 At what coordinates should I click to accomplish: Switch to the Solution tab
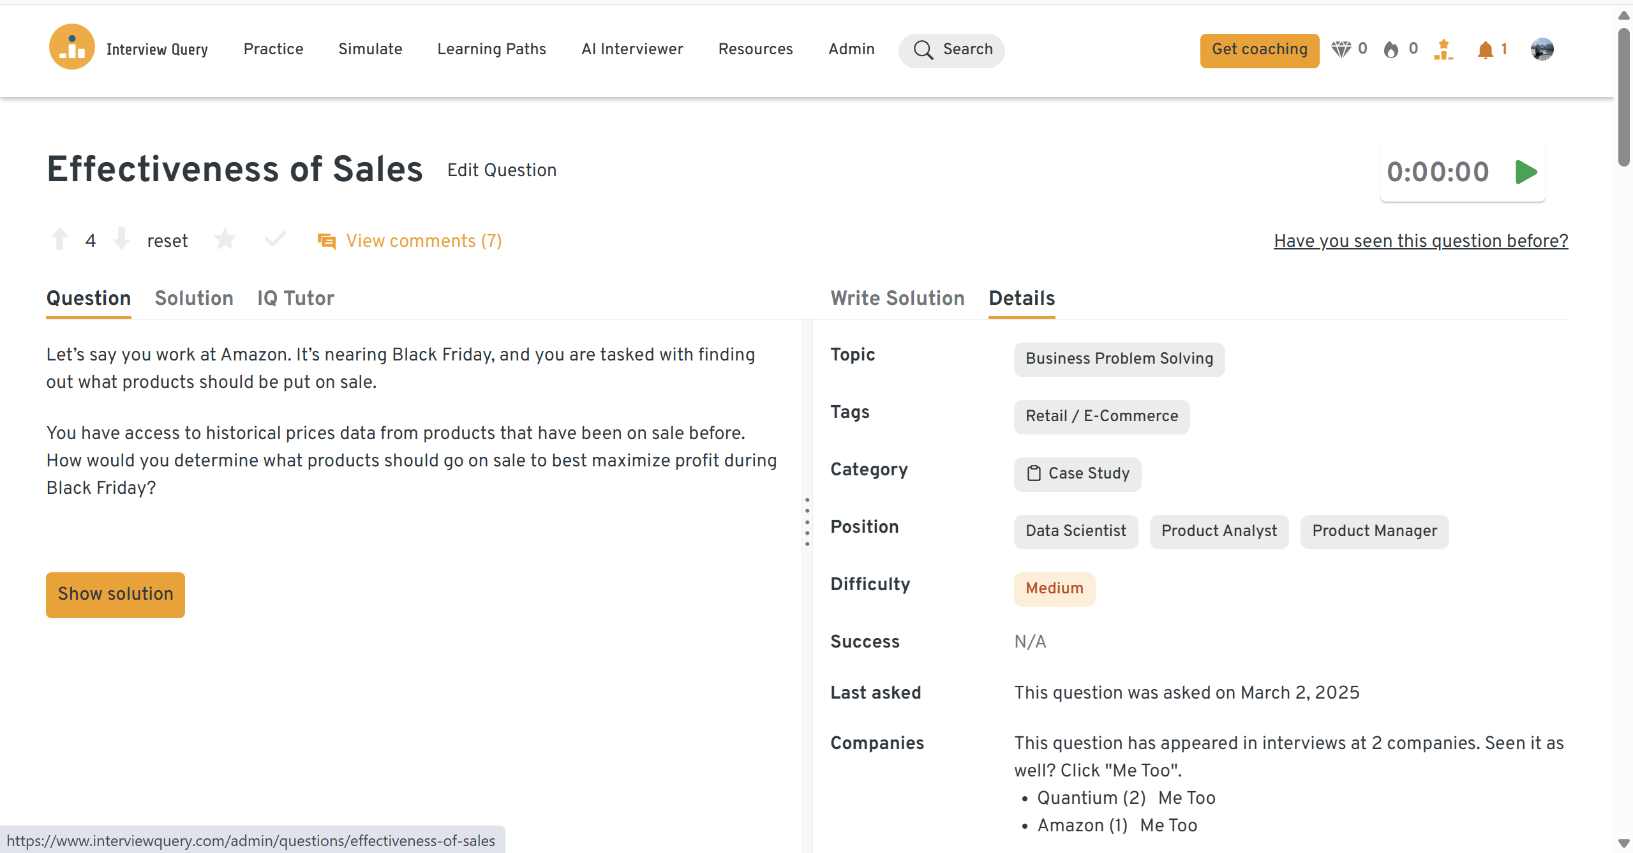pyautogui.click(x=194, y=298)
